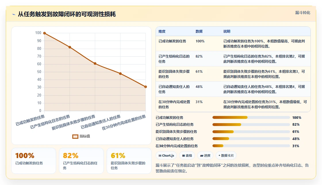Click the chart data point at 100
Viewport: 322px width, 185px height.
coord(45,33)
